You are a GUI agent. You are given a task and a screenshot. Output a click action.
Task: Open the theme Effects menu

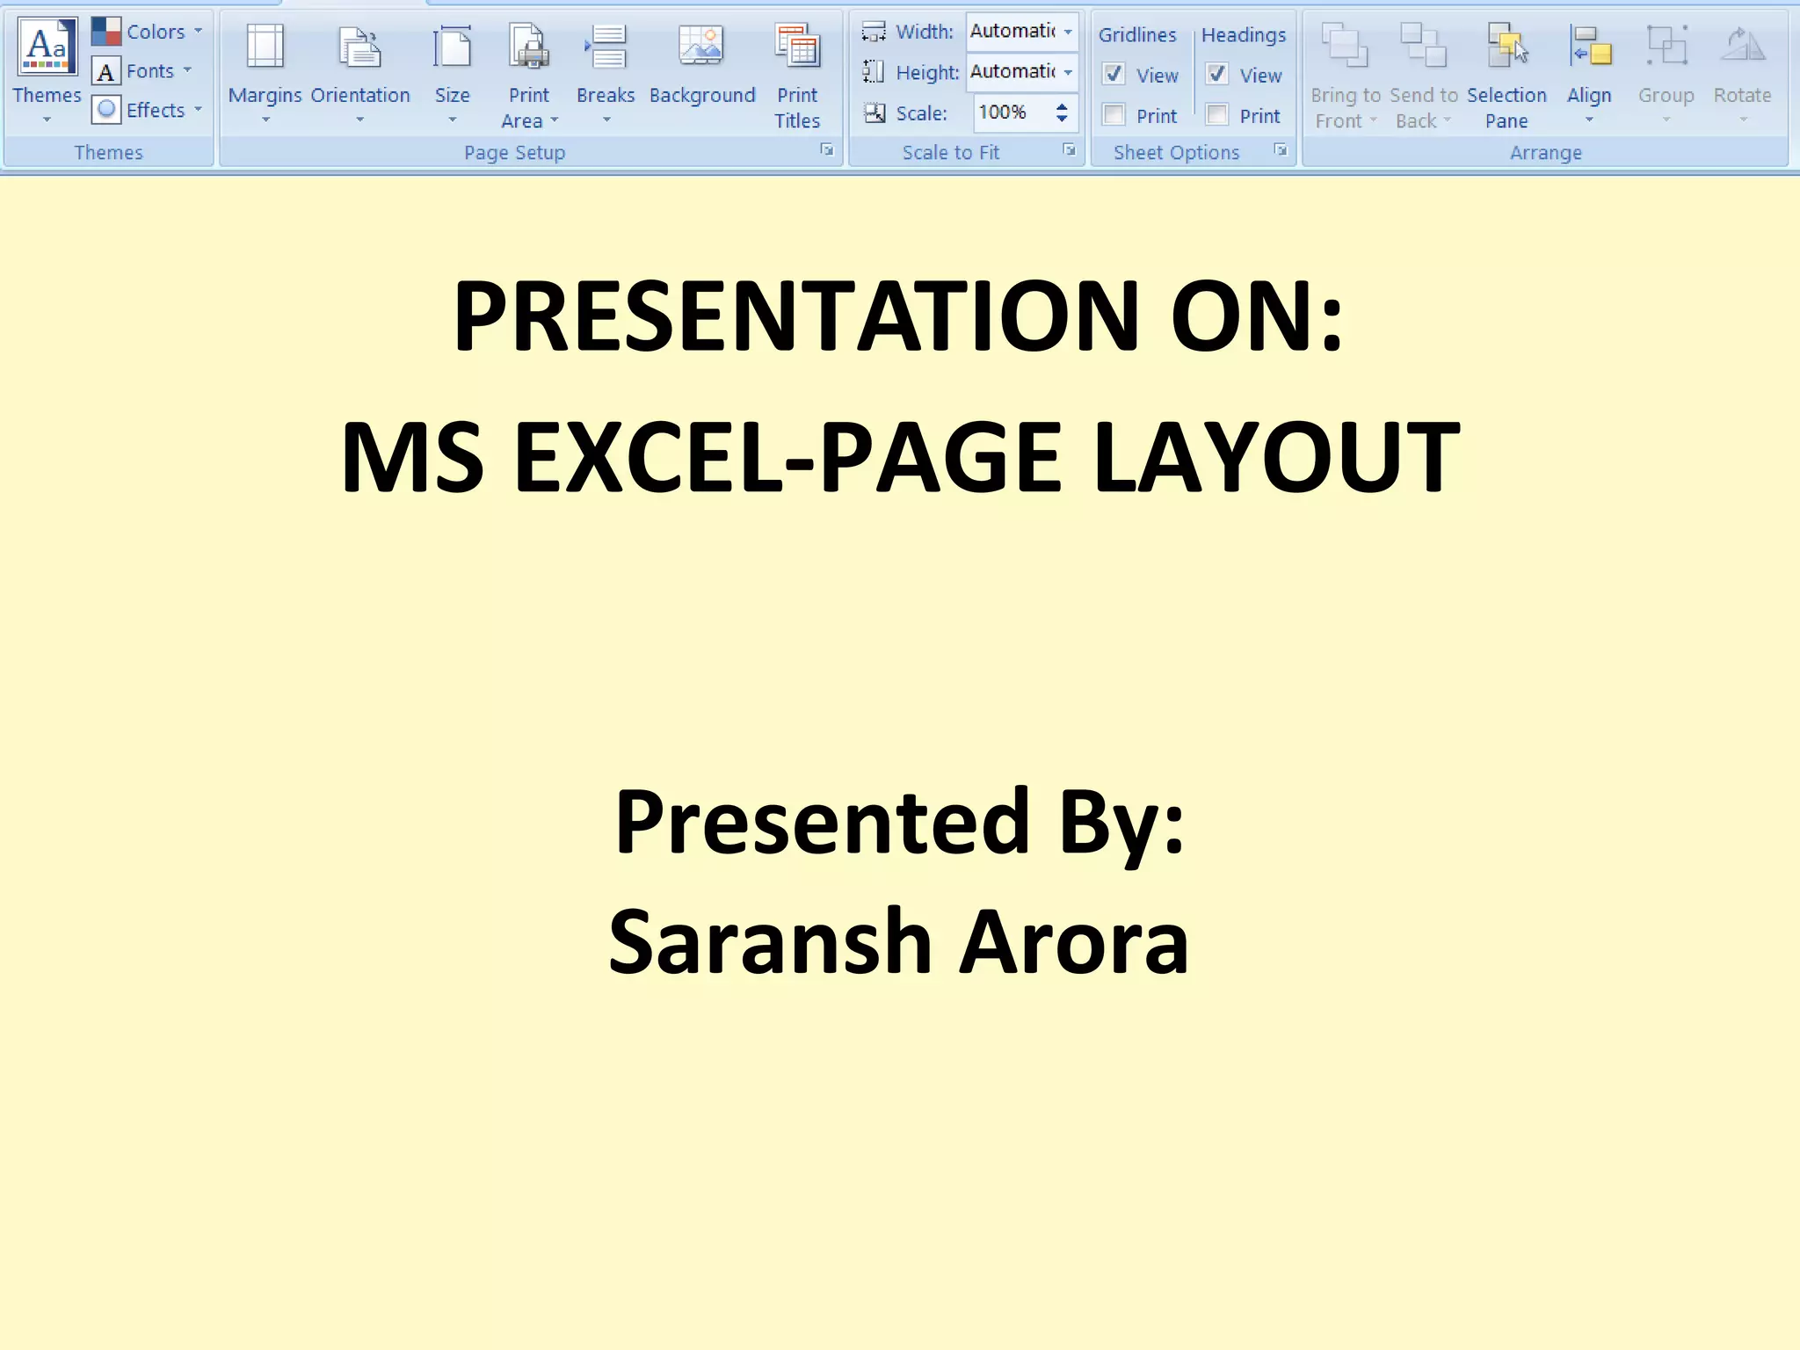tap(158, 110)
